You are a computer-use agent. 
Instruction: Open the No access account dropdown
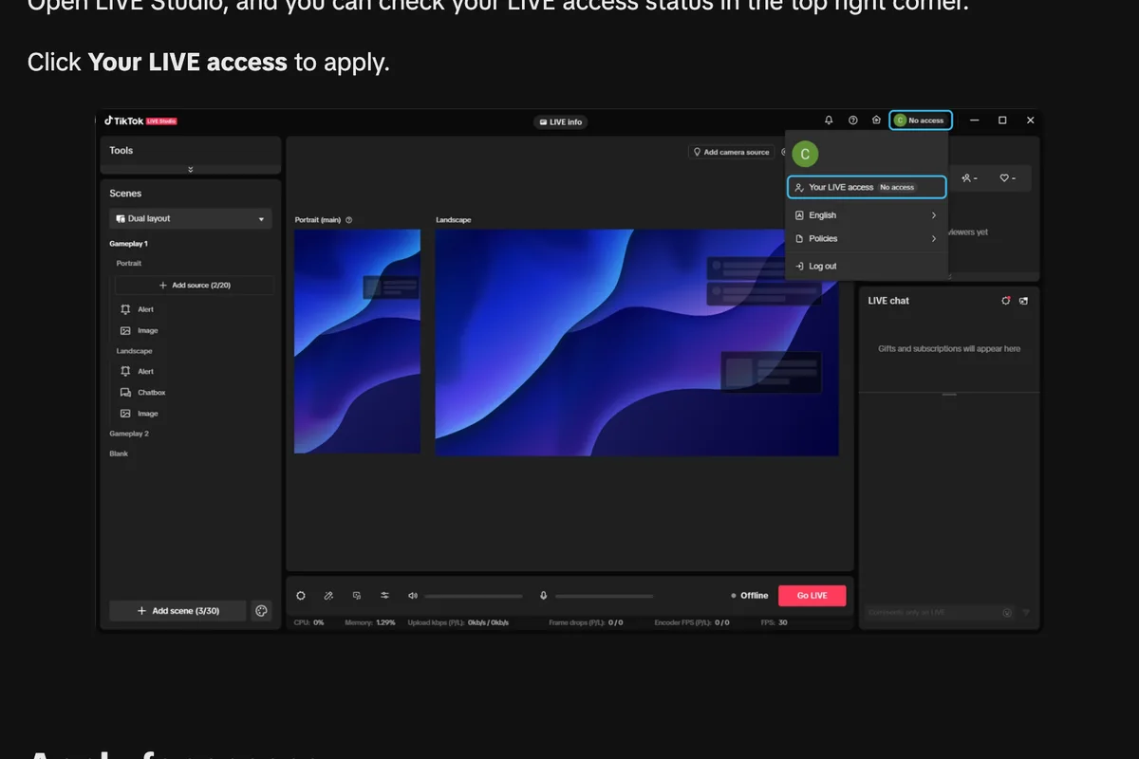coord(921,120)
